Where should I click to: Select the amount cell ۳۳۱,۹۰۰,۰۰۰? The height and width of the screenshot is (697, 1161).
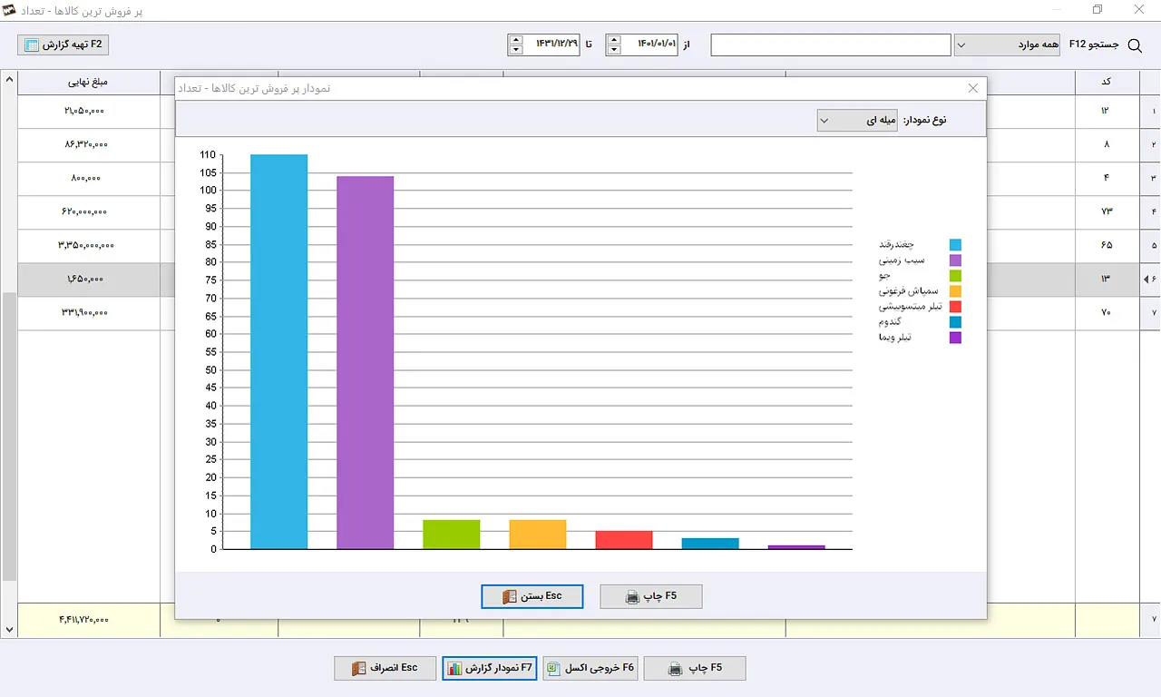point(89,312)
